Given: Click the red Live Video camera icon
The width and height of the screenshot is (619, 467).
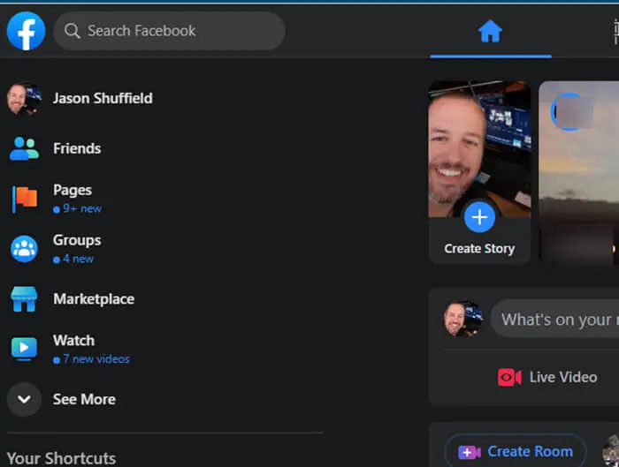Looking at the screenshot, I should click(509, 378).
